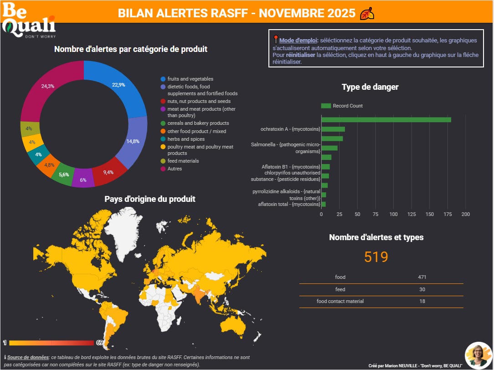Select the meat products purple legend dot

tap(163, 109)
